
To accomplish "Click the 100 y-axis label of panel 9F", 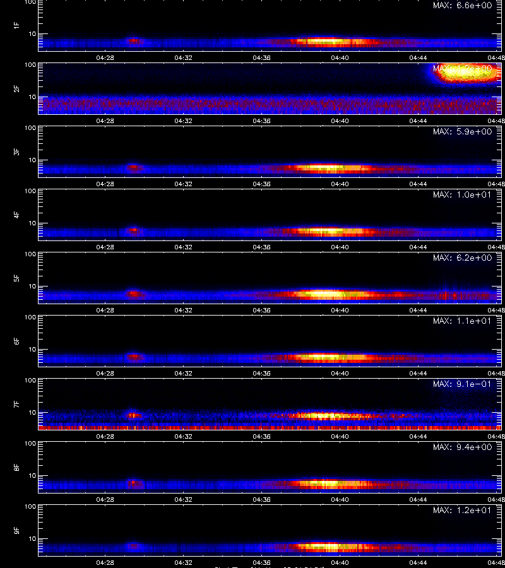I will (30, 506).
